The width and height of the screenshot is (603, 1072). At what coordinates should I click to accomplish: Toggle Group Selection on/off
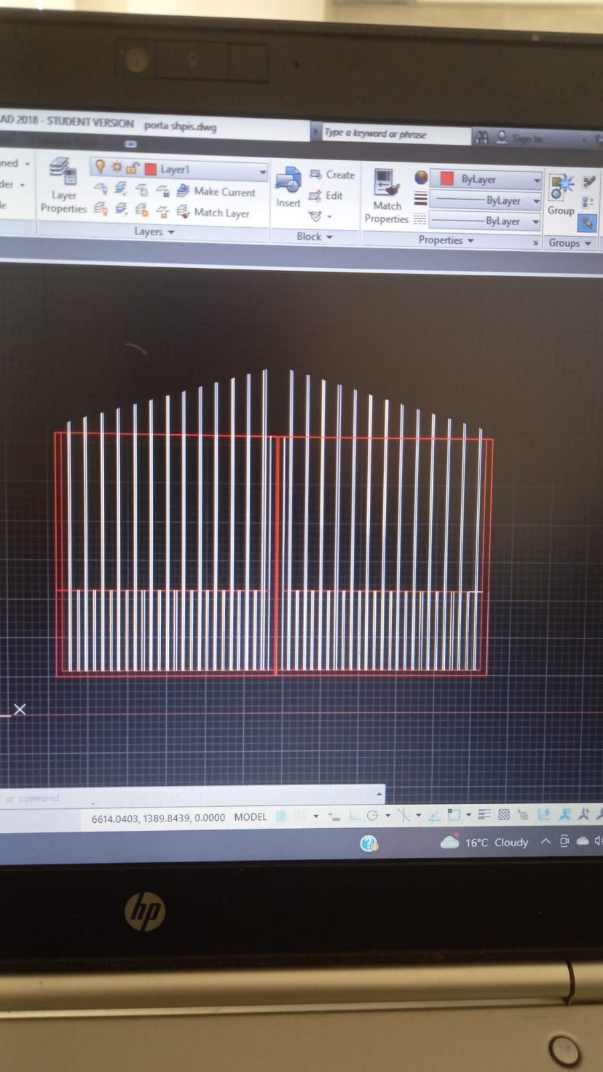[586, 222]
